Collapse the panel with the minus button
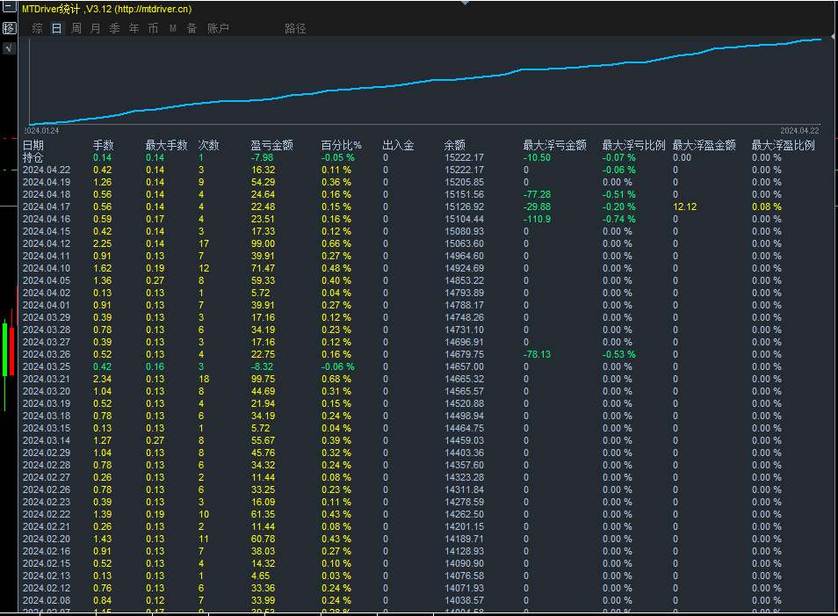 [10, 6]
